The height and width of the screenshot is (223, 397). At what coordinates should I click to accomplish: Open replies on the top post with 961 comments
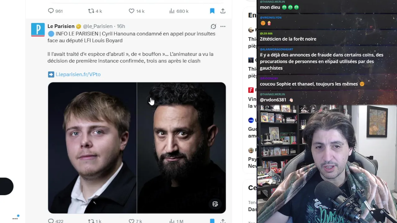pos(55,11)
